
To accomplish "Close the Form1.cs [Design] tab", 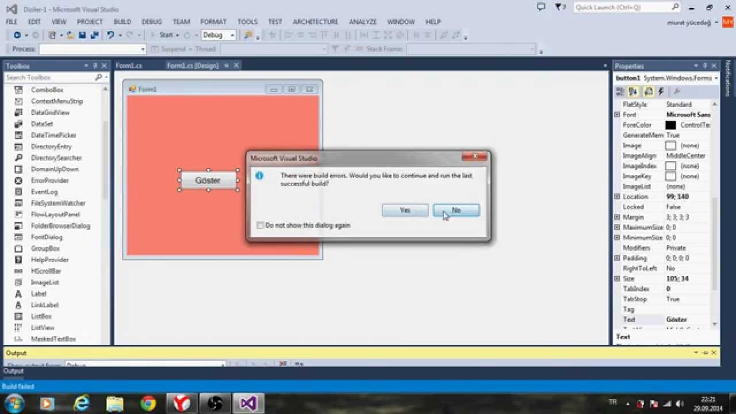I will [236, 66].
